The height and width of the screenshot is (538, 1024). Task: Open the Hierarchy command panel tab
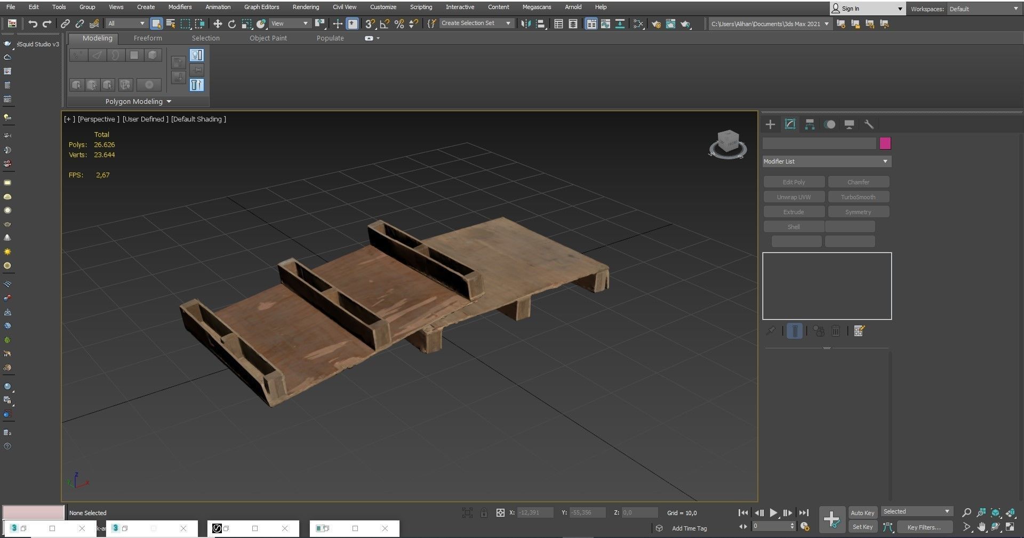[x=810, y=125]
